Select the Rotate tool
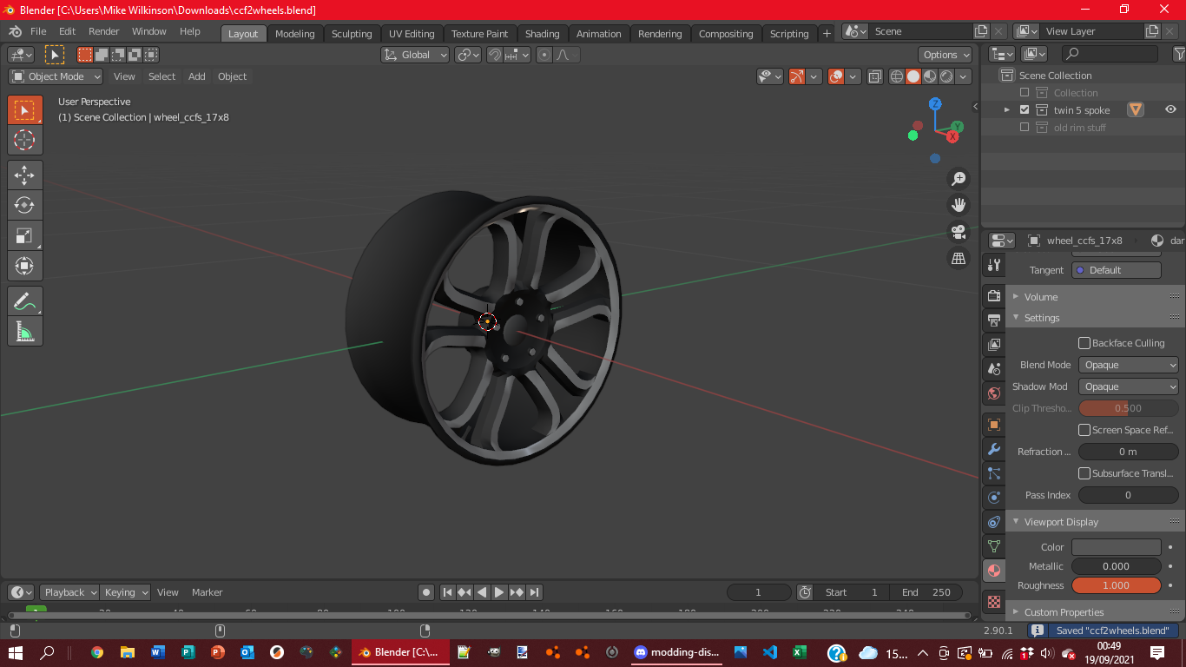 [x=24, y=205]
